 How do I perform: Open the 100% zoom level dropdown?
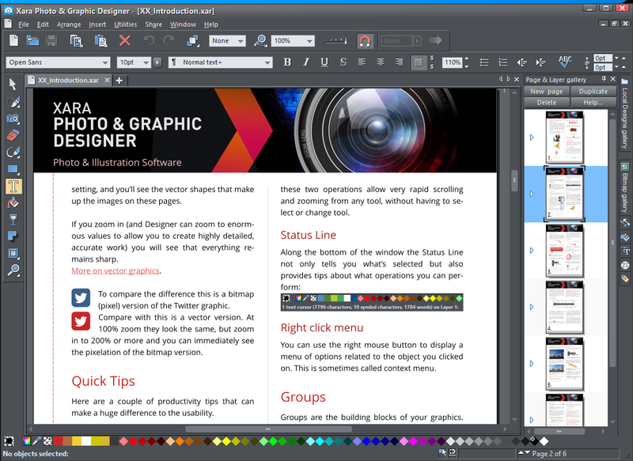click(x=308, y=40)
